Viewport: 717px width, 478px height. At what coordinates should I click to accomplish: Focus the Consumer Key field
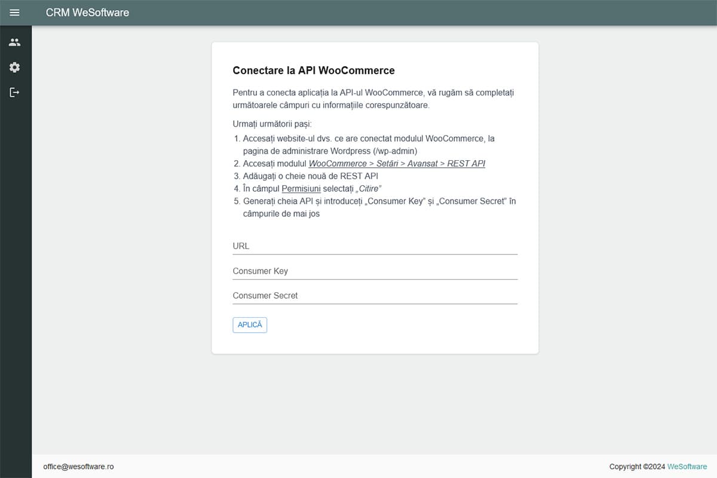point(375,271)
